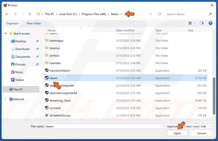The height and width of the screenshot is (141, 218).
Task: Expand the This PC tree node
Action: coord(5,89)
